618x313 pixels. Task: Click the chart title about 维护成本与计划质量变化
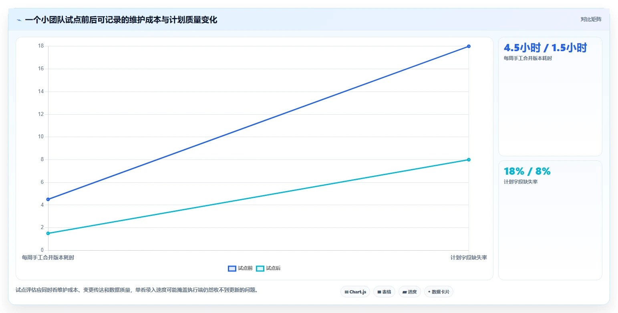pyautogui.click(x=121, y=20)
